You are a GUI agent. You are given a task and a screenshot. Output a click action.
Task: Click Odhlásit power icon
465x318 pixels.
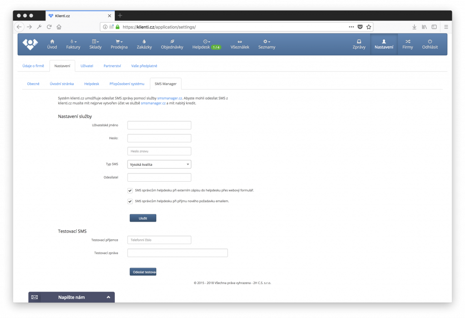tap(430, 41)
